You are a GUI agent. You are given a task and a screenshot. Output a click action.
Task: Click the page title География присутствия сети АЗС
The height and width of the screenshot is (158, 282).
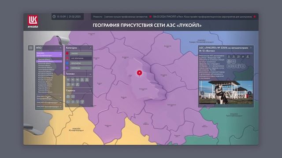pos(147,25)
